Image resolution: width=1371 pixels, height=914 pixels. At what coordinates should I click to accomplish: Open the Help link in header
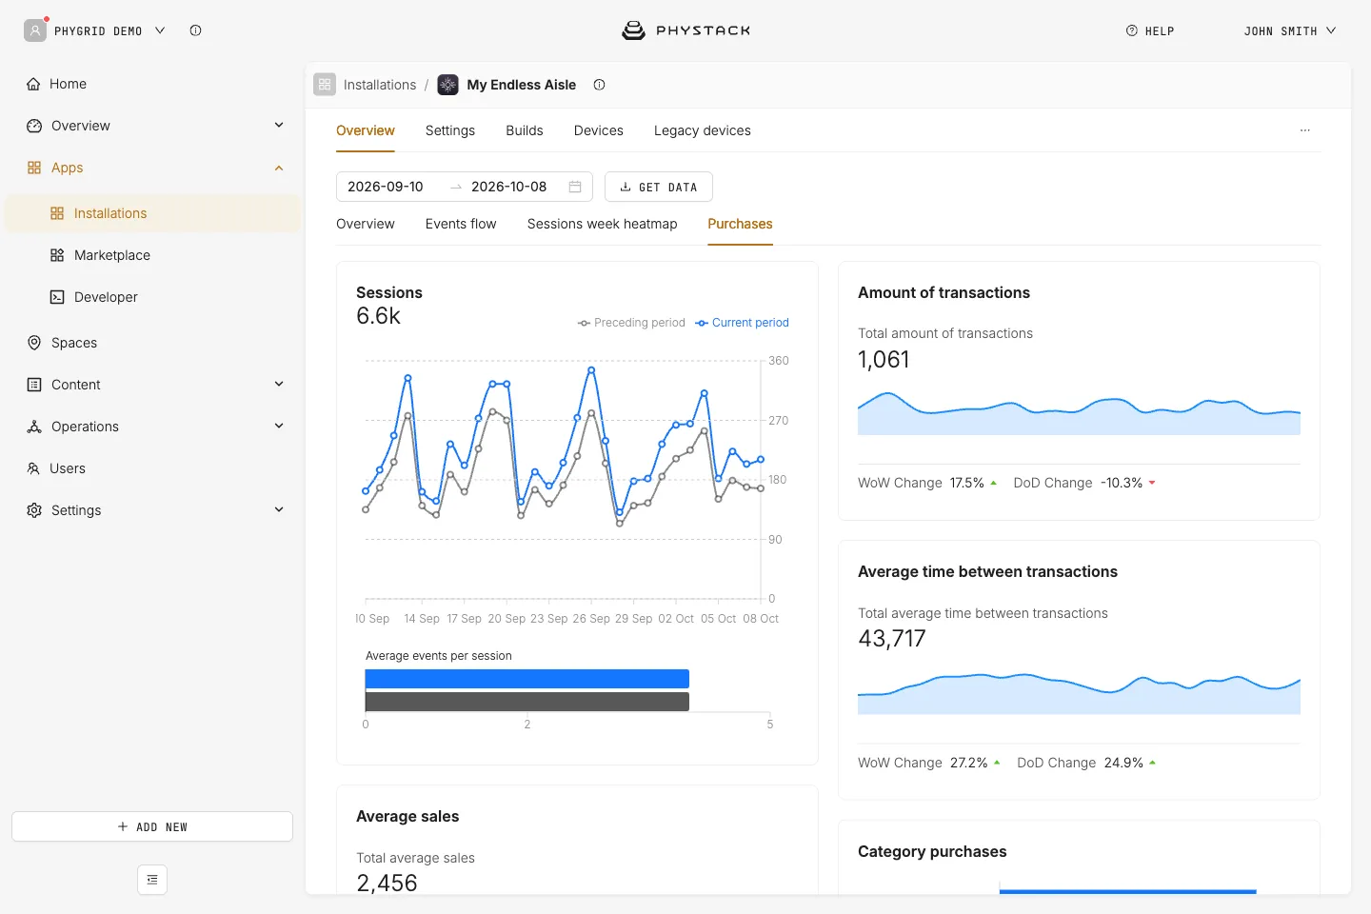pyautogui.click(x=1150, y=31)
